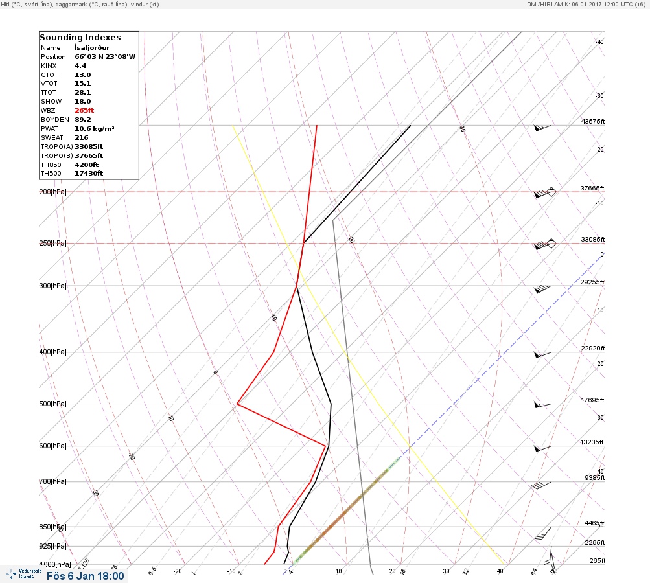Screen dimensions: 650x583
Task: Click the wind barb at 200 hPa level
Action: (545, 192)
